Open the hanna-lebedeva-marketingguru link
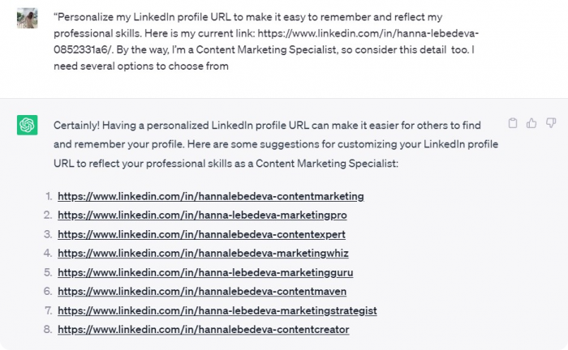This screenshot has height=350, width=568. pyautogui.click(x=205, y=272)
